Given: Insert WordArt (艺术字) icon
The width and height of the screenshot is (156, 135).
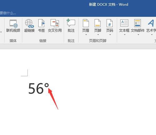Looking at the screenshot, I should tap(151, 23).
